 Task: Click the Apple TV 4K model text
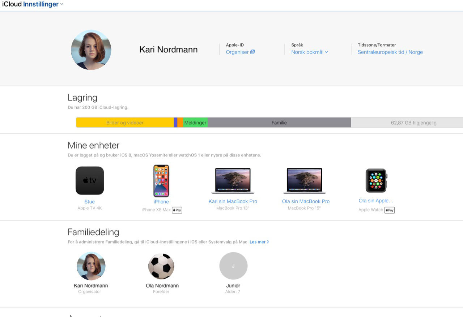(90, 208)
